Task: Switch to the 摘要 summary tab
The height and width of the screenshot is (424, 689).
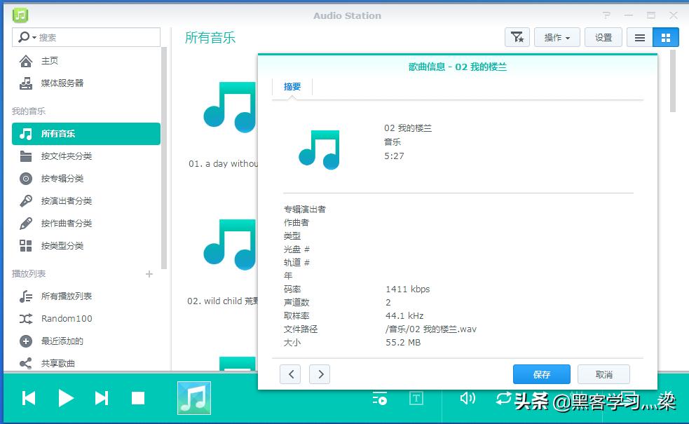Action: click(292, 87)
